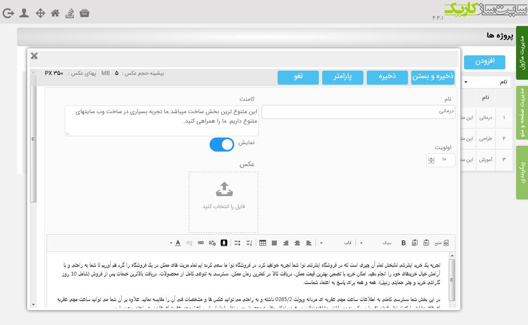Click the insert image icon

coord(212,243)
